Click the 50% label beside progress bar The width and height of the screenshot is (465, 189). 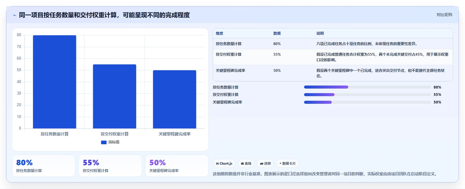(437, 102)
